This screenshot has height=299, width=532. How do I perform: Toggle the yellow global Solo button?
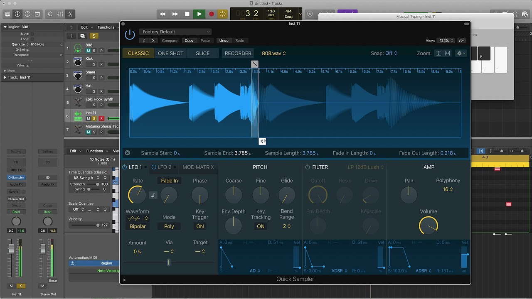click(x=94, y=36)
